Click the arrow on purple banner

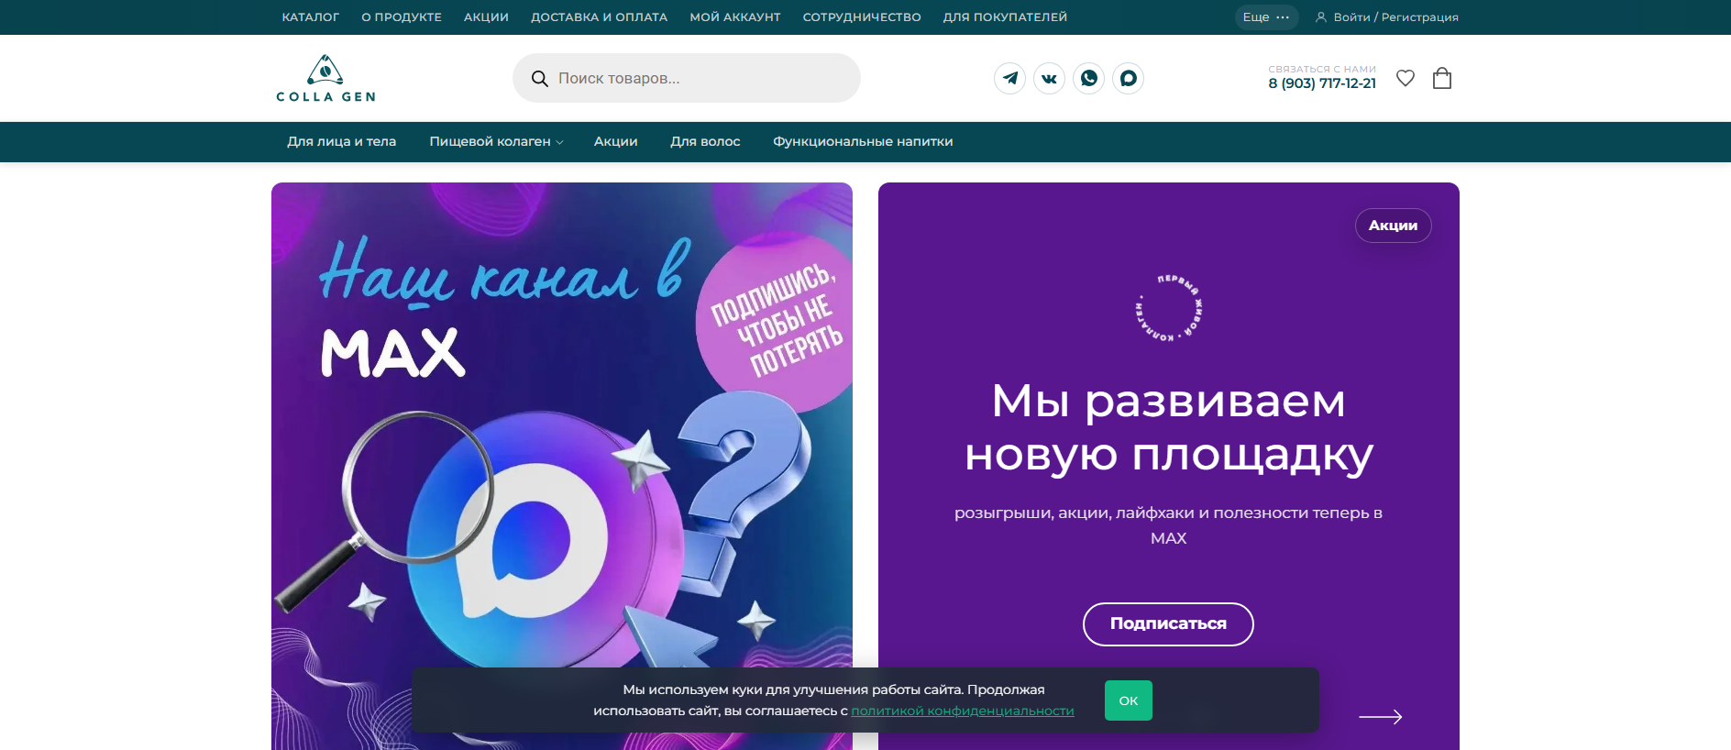coord(1380,716)
